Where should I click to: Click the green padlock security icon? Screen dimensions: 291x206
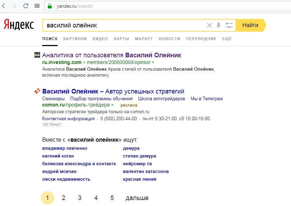(50, 6)
